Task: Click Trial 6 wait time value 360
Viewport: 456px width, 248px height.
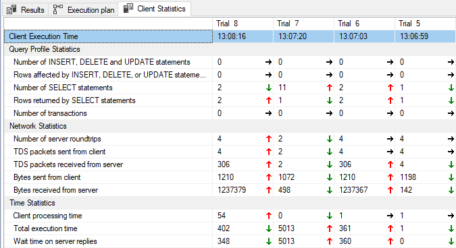Action: [x=345, y=241]
